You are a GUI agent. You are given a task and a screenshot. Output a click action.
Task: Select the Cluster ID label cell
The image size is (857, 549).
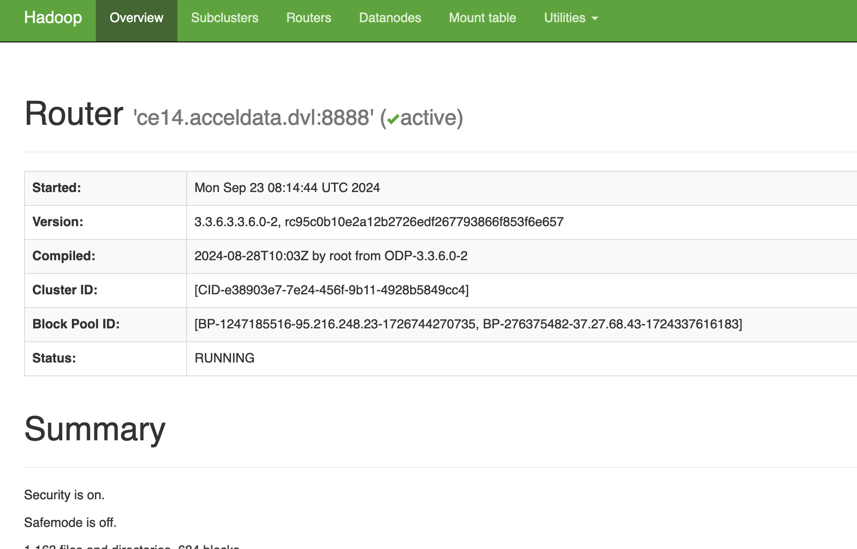point(106,290)
